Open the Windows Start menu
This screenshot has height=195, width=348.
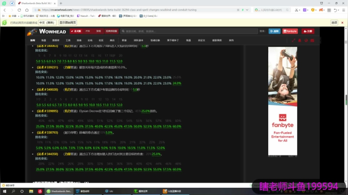[x=4, y=191]
